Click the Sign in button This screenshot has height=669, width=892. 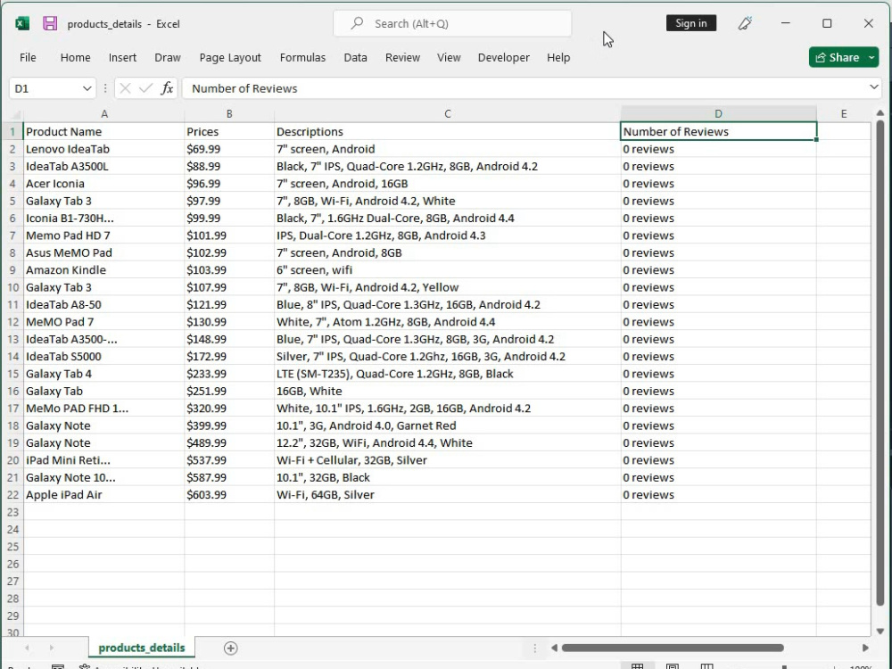(x=690, y=23)
